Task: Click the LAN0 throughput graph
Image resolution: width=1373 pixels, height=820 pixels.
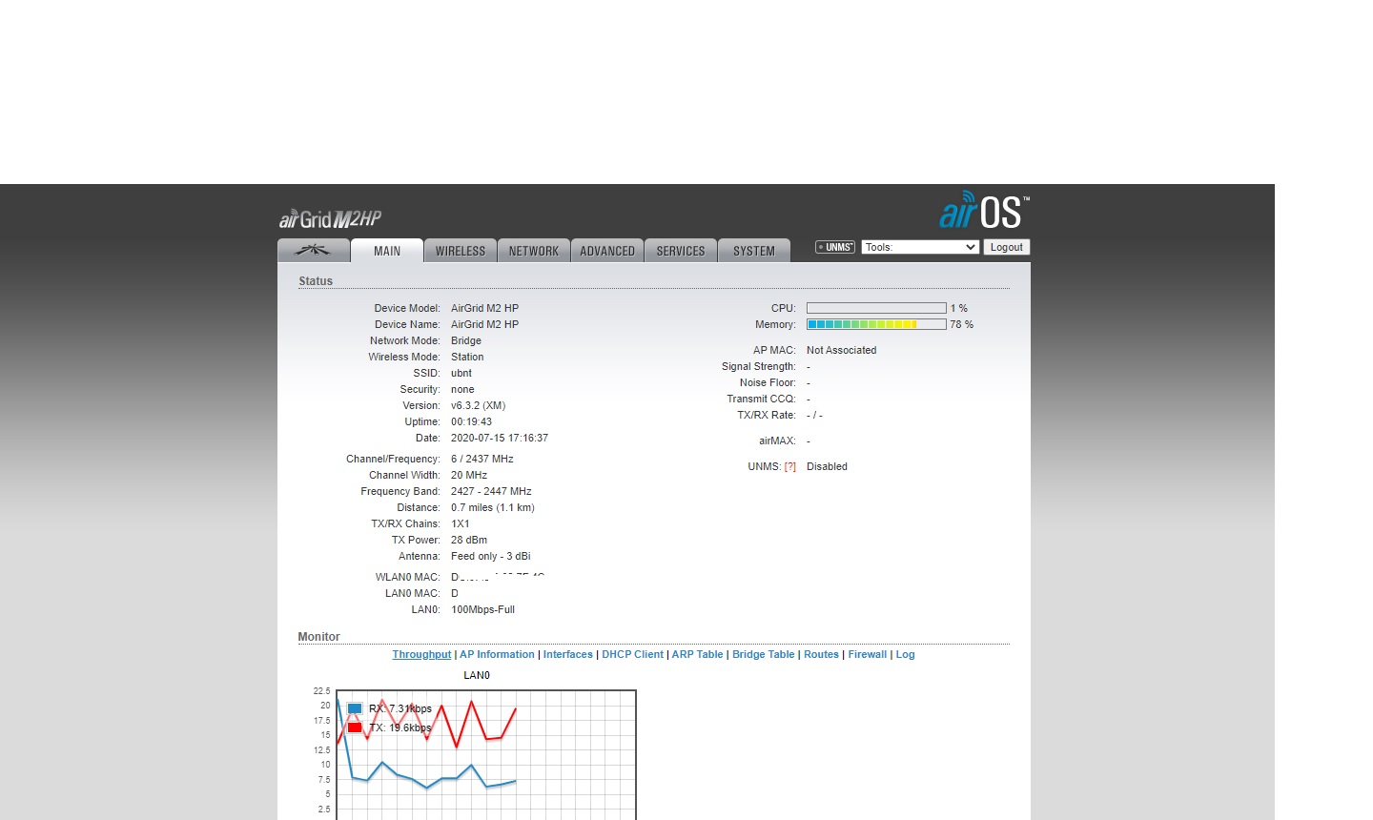Action: coord(486,755)
